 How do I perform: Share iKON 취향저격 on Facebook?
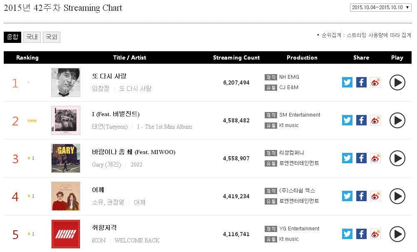coord(361,234)
